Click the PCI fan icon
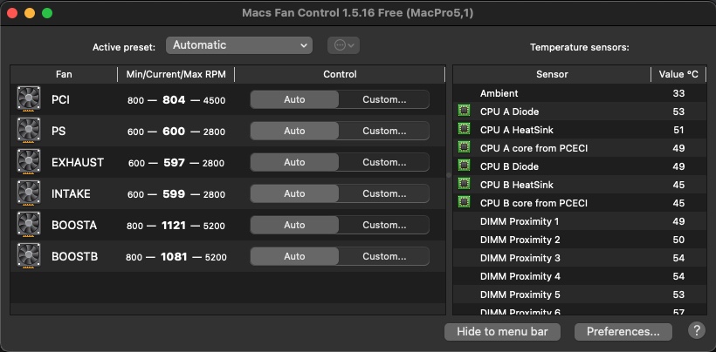The height and width of the screenshot is (352, 716). point(29,99)
